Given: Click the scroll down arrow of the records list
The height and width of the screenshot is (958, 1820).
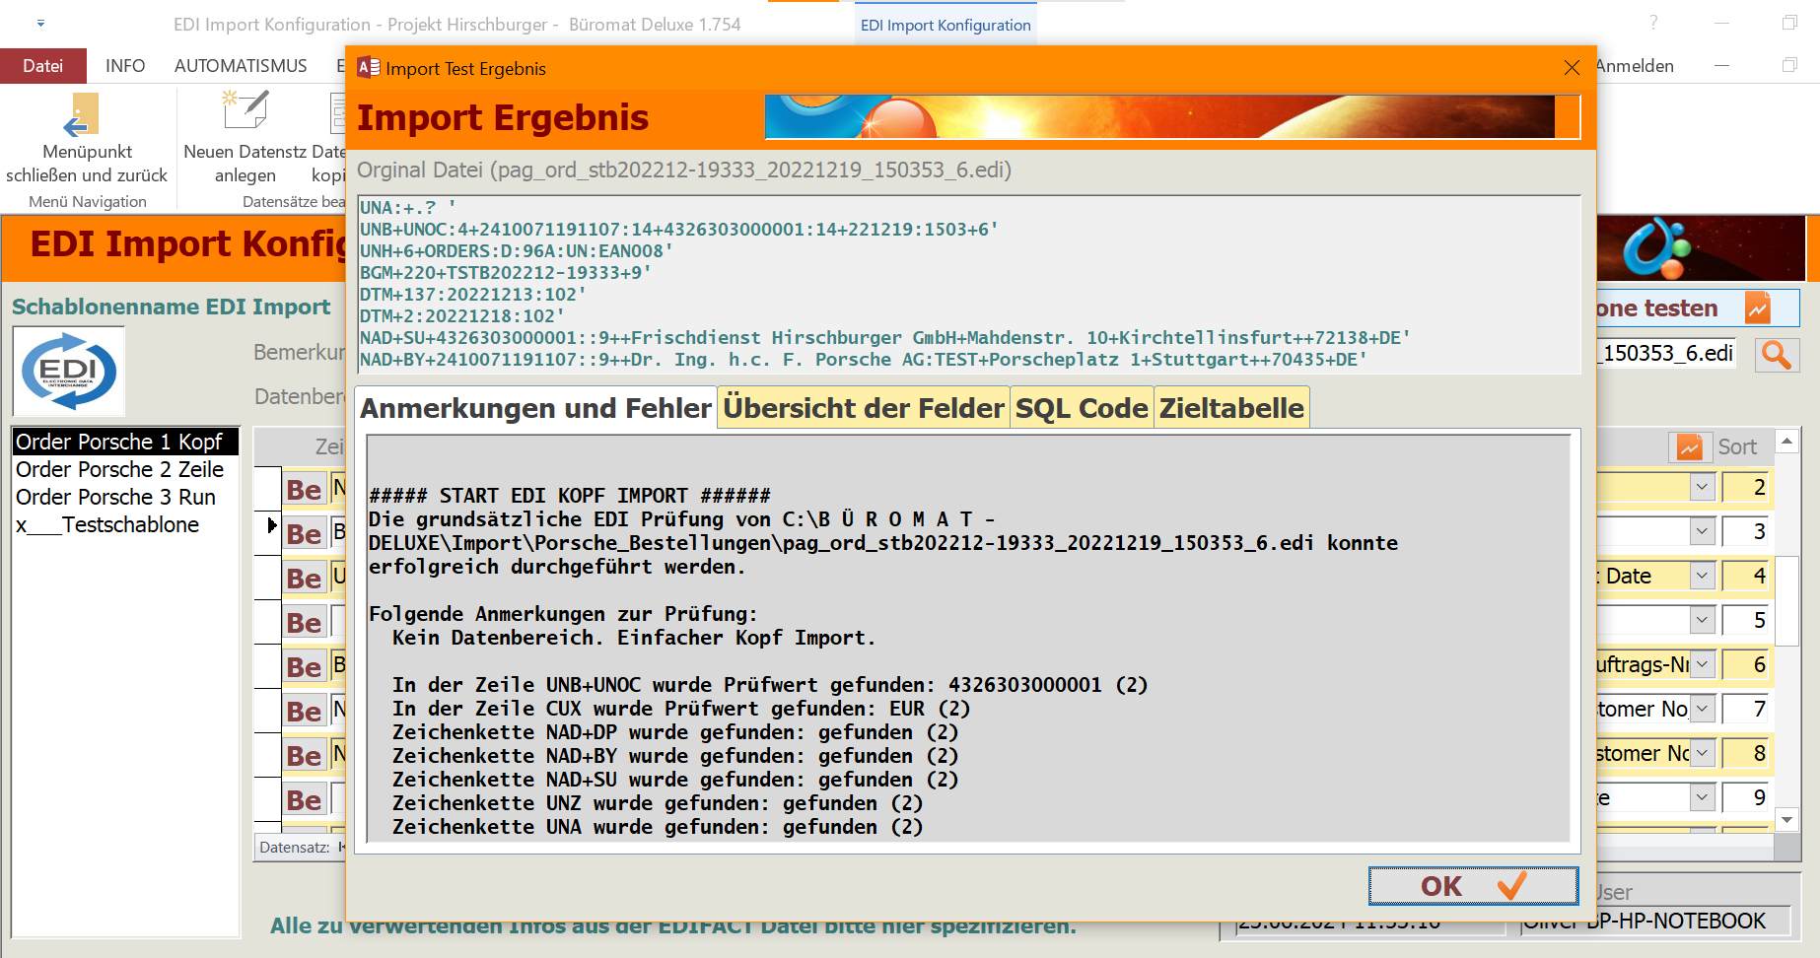Looking at the screenshot, I should click(x=1786, y=819).
